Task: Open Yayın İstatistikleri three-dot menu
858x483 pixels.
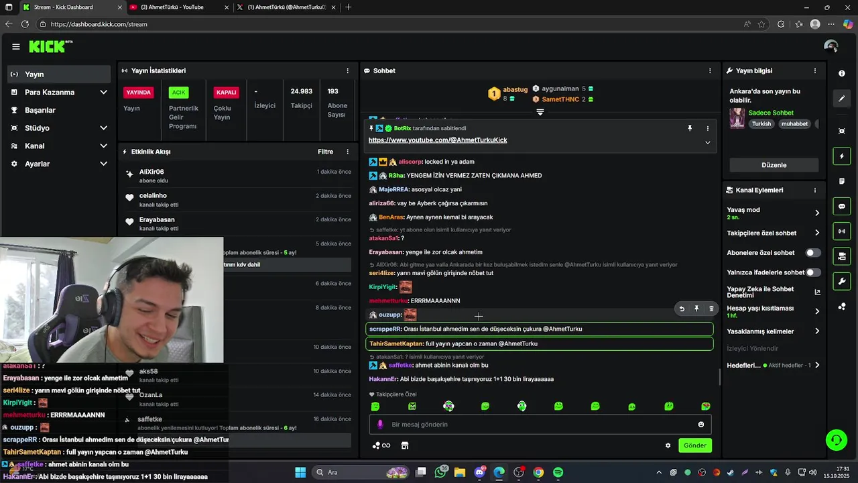Action: coord(347,70)
